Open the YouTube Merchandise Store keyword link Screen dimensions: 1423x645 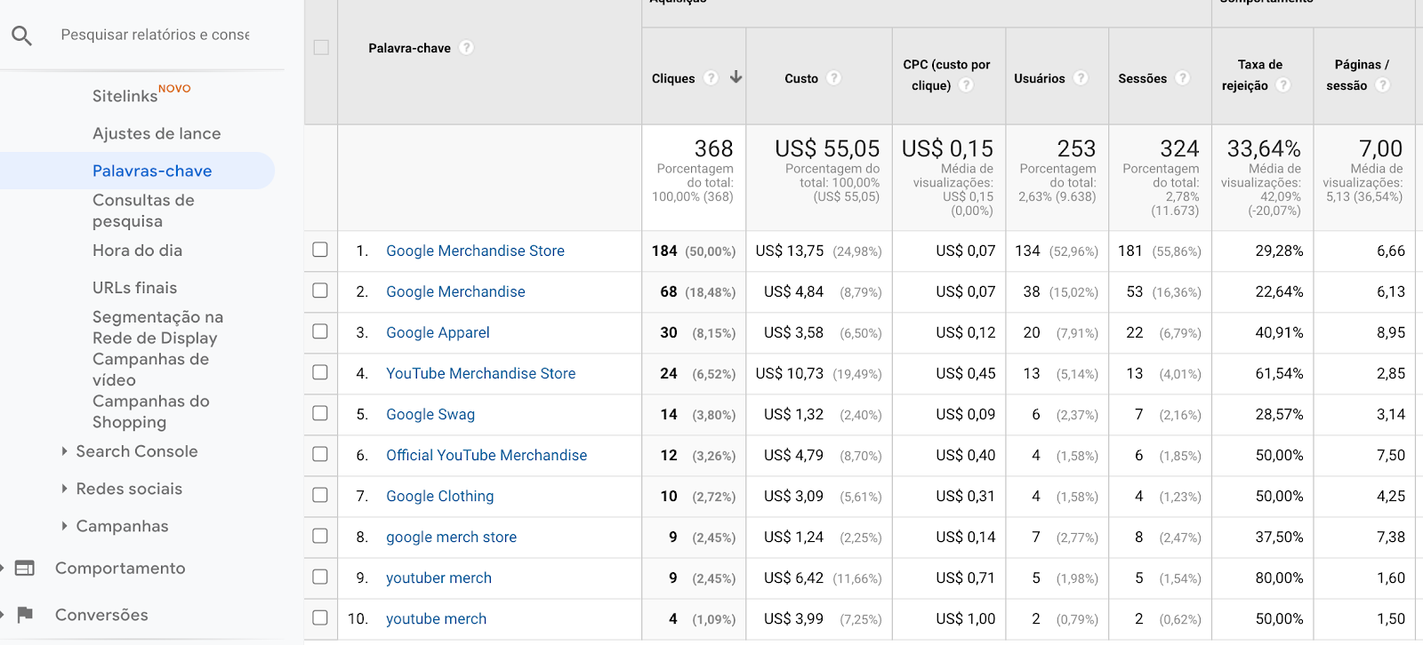tap(480, 373)
